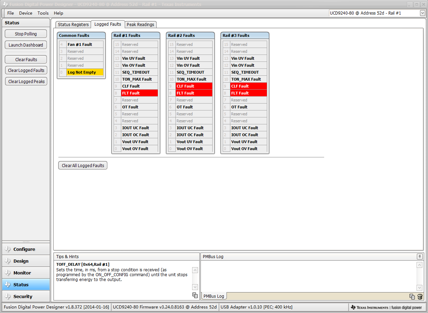Clear the PMBus Log with trash icon
Viewport: 428px width, 313px height.
(x=420, y=297)
